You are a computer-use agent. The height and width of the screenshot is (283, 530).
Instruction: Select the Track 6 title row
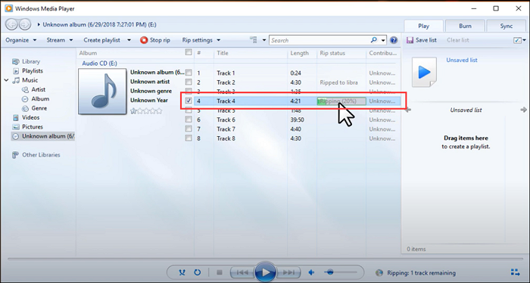click(226, 120)
